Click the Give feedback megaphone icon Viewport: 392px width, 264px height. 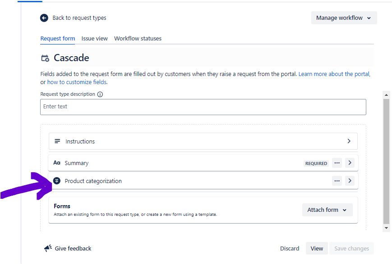(x=48, y=248)
